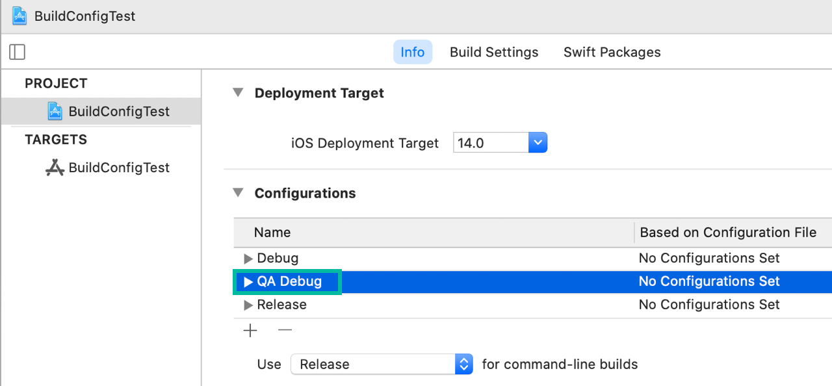832x386 pixels.
Task: Click the BuildConfigTest project file icon
Action: [x=55, y=111]
